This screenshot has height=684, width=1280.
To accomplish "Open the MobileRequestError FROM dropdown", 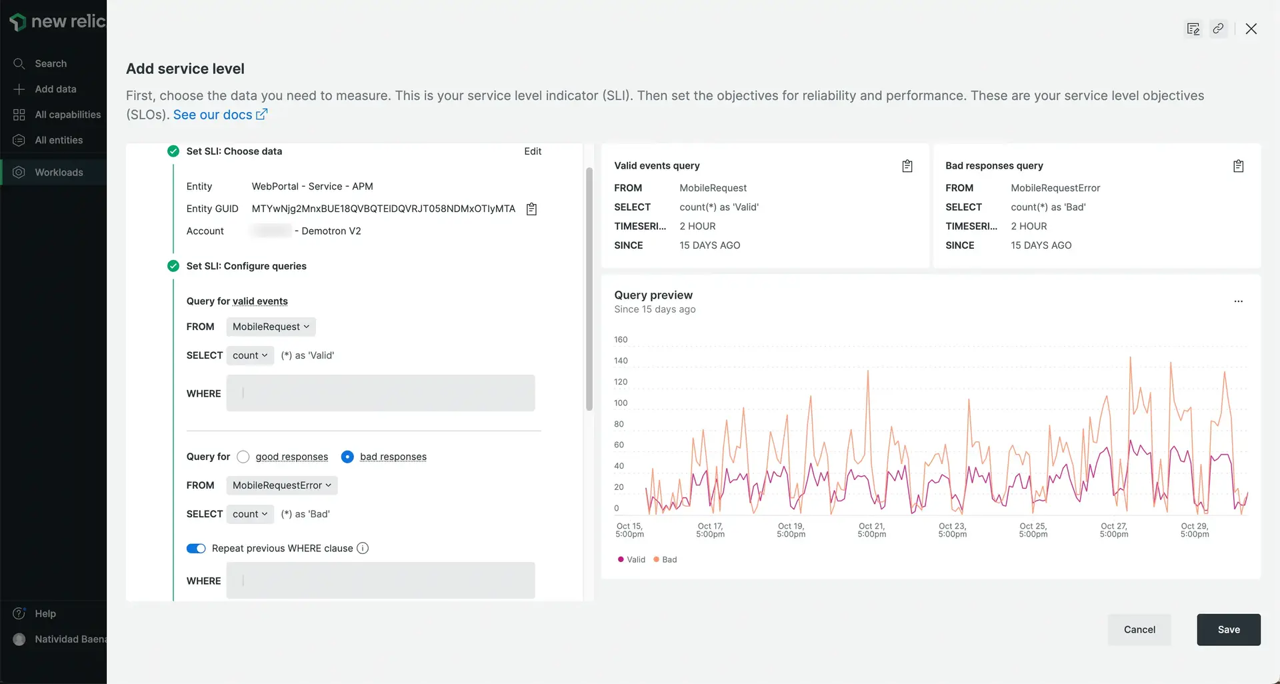I will pos(281,485).
